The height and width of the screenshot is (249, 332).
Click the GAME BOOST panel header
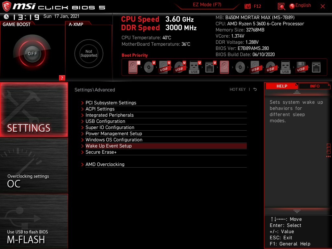pyautogui.click(x=17, y=24)
